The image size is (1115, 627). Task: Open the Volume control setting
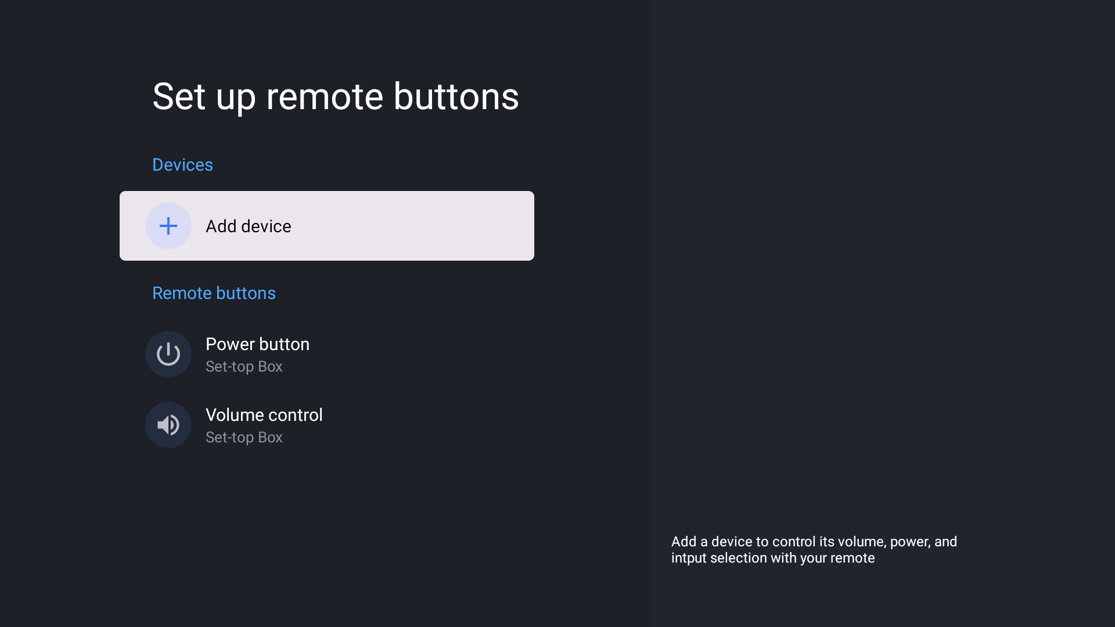(327, 425)
